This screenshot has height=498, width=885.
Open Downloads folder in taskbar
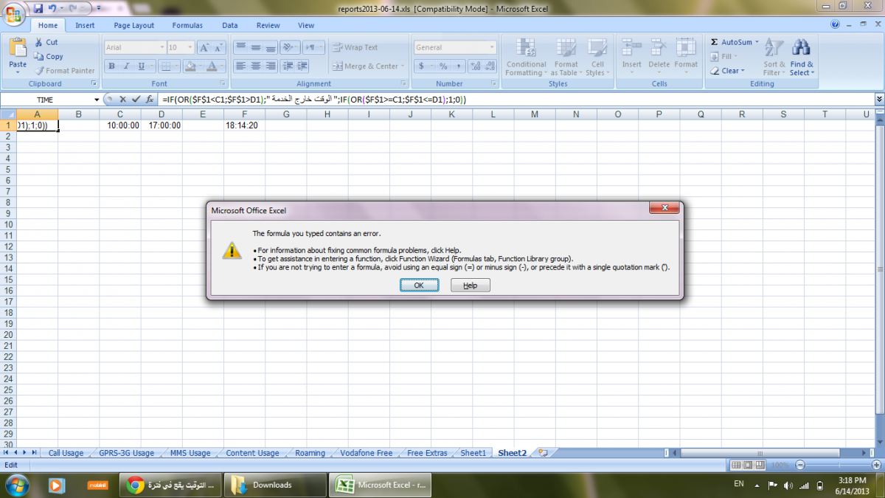point(276,485)
